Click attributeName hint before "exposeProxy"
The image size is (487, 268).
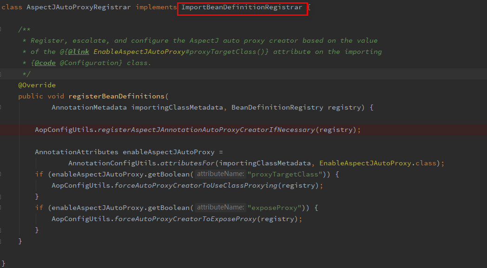pyautogui.click(x=221, y=207)
